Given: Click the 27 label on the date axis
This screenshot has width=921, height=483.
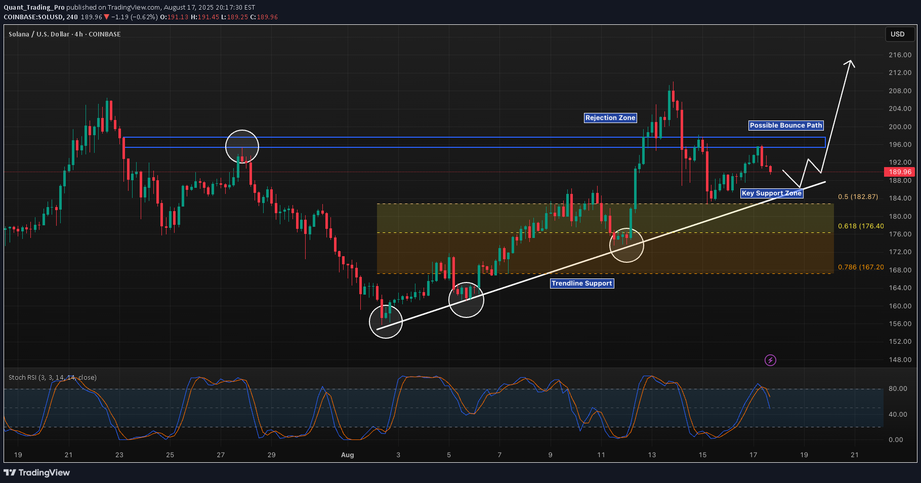Looking at the screenshot, I should (x=221, y=455).
